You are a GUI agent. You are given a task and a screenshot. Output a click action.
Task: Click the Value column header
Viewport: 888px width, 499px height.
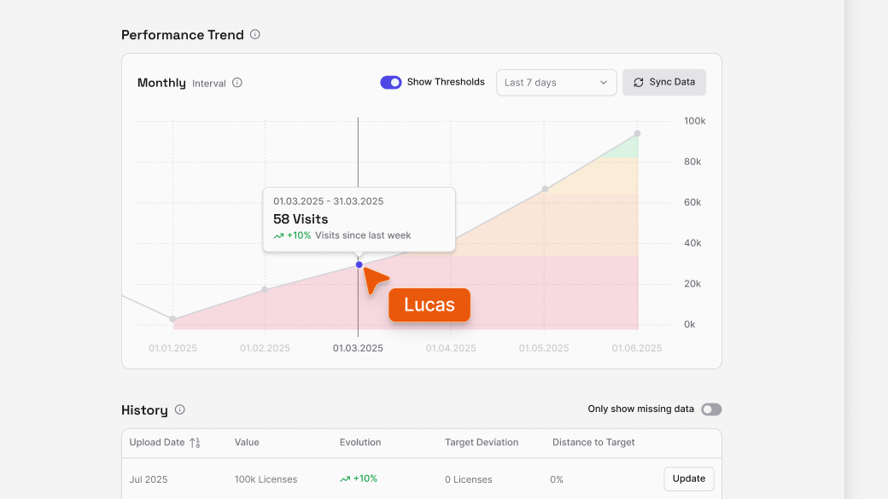(x=247, y=443)
